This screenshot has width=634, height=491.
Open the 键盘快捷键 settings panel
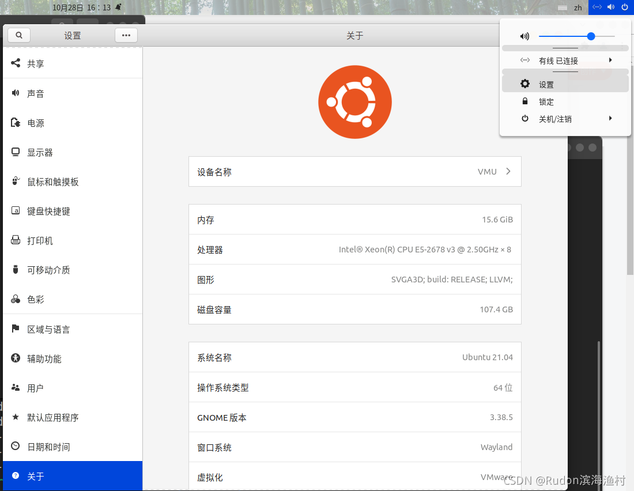click(x=73, y=211)
